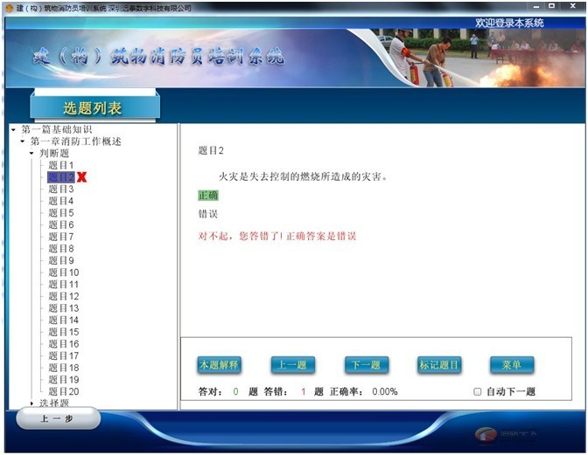
Task: Click the red X mark beside 题目2
Action: (82, 177)
